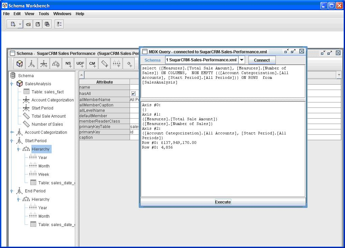Toggle the hasAll checkbox
The image size is (345, 248).
133,94
